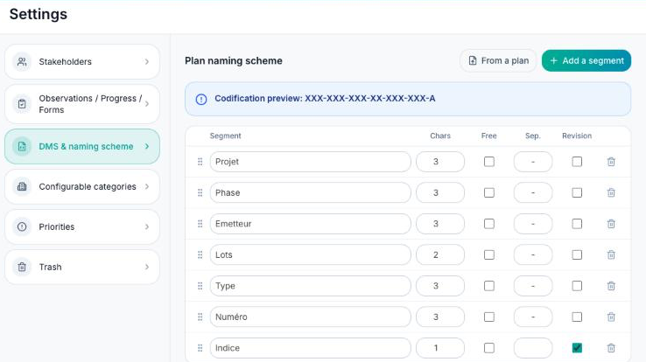Delete the Type segment
Image resolution: width=646 pixels, height=362 pixels.
tap(611, 286)
